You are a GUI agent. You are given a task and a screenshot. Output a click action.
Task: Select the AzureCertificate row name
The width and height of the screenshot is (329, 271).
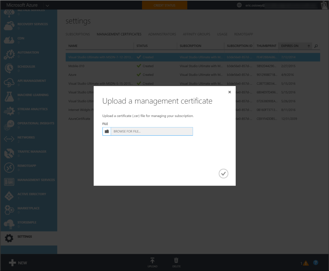pos(79,119)
